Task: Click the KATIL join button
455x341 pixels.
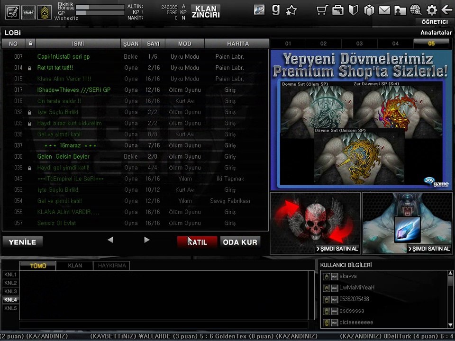Action: [197, 242]
